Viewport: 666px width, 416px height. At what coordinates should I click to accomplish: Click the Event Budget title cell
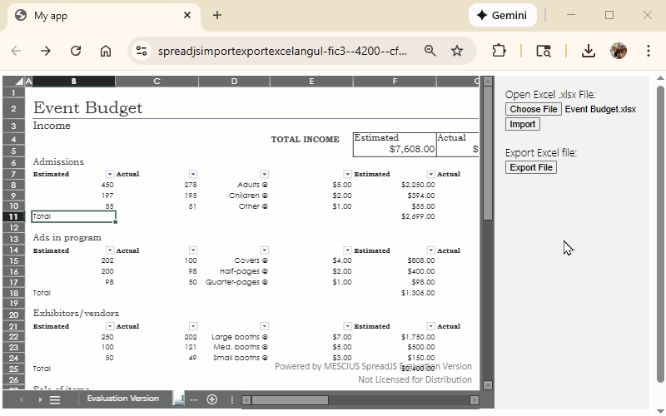[x=88, y=108]
